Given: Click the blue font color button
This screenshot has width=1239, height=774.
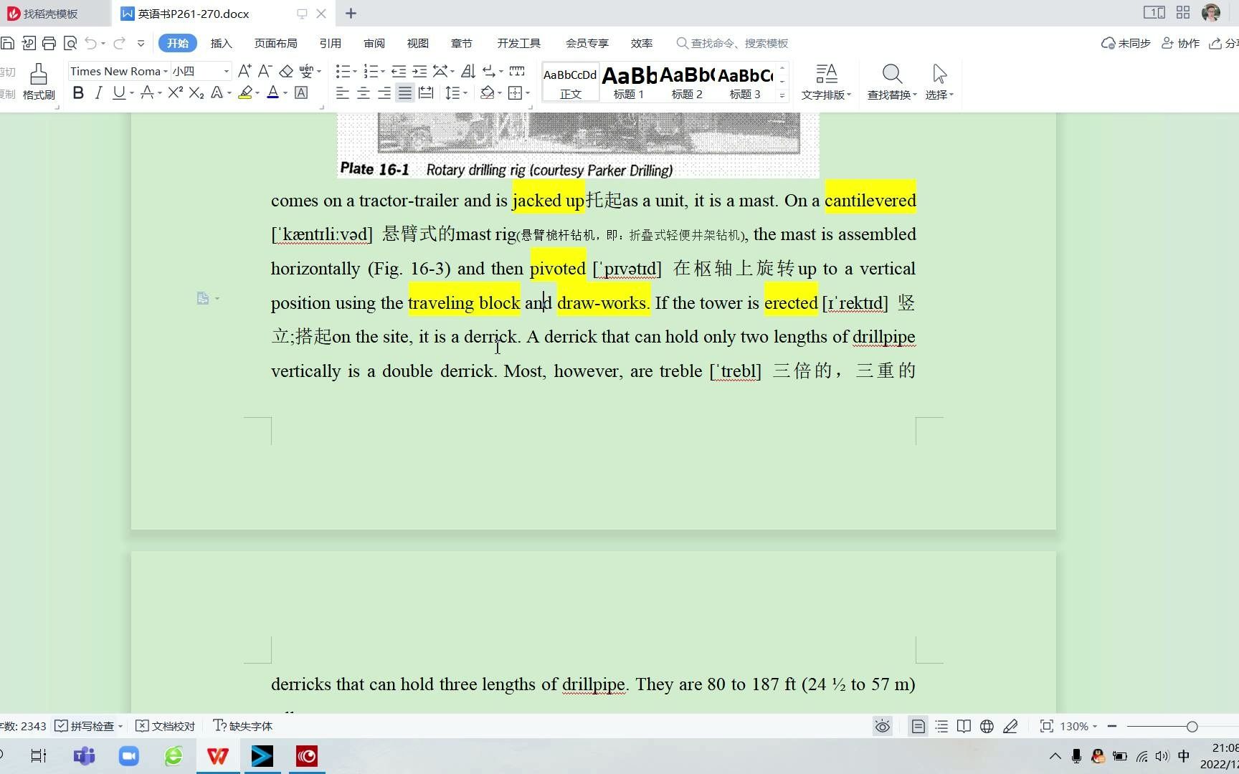Looking at the screenshot, I should (x=272, y=92).
